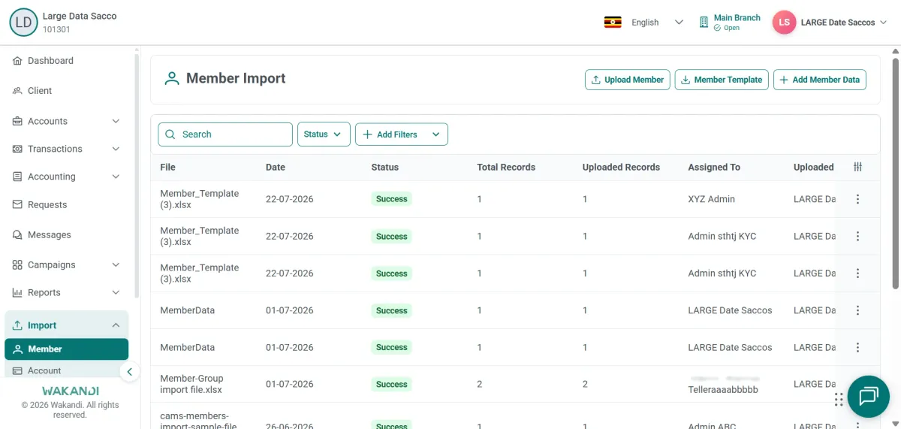Sort by the Total Records column header

click(x=506, y=168)
